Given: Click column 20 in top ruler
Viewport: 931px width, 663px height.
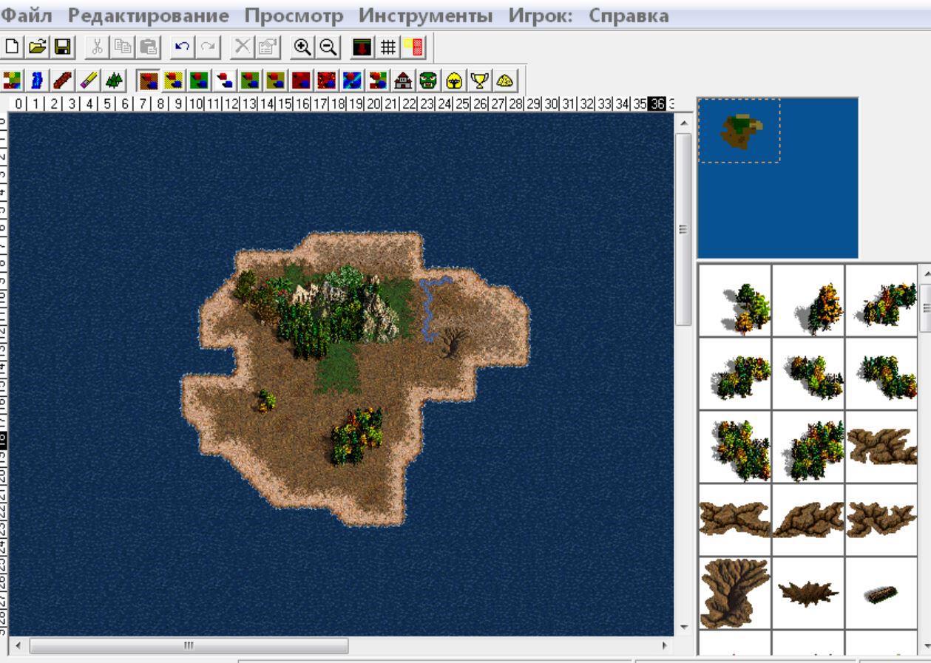Looking at the screenshot, I should tap(373, 104).
